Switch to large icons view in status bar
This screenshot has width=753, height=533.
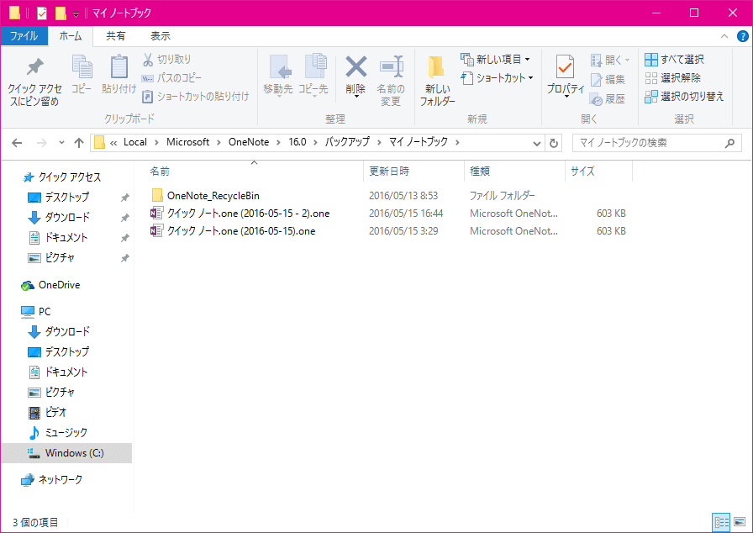[739, 522]
